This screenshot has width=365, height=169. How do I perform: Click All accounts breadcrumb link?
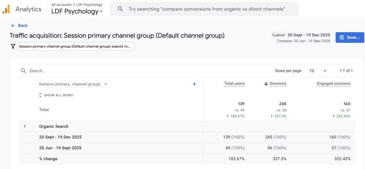pos(61,5)
